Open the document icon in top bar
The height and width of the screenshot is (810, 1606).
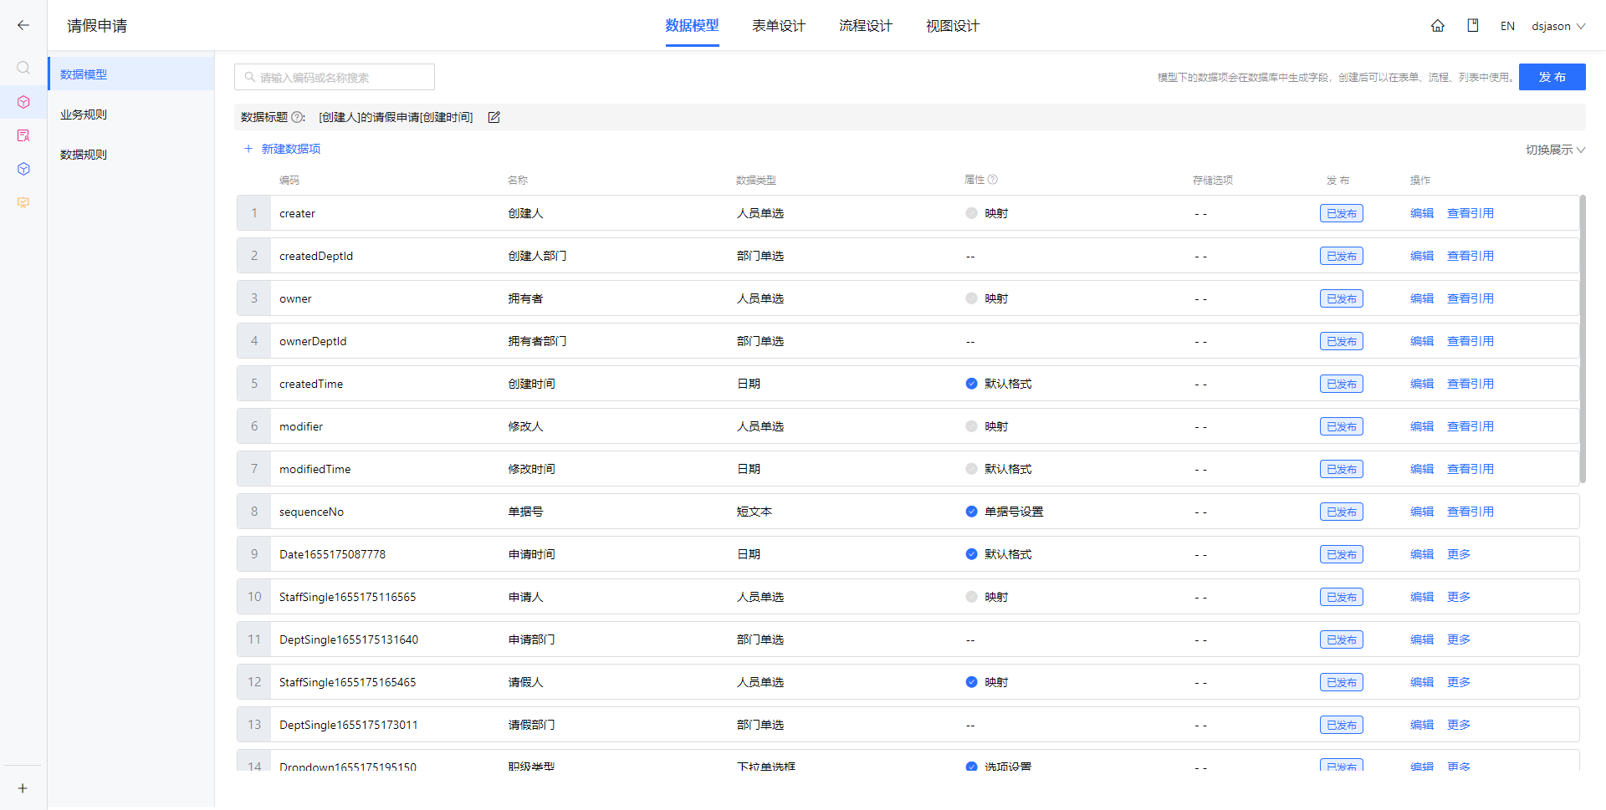coord(1473,26)
